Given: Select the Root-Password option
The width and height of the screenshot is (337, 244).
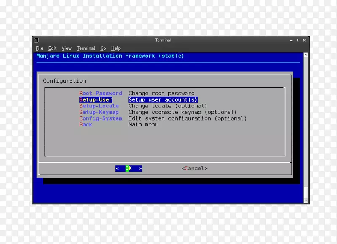Looking at the screenshot, I should pyautogui.click(x=101, y=93).
